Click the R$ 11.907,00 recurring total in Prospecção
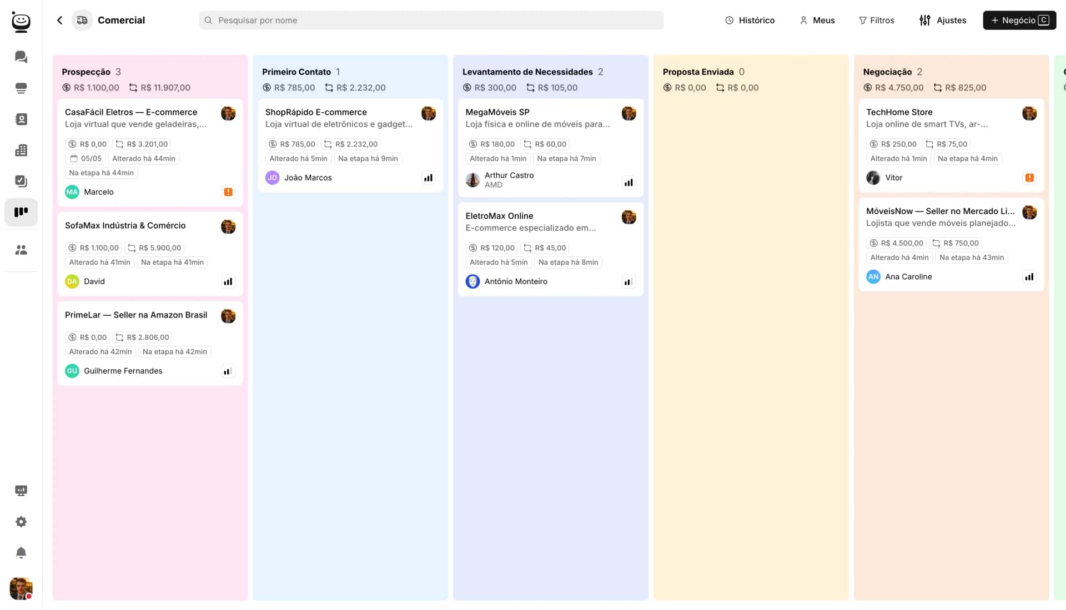1066x610 pixels. pyautogui.click(x=160, y=88)
